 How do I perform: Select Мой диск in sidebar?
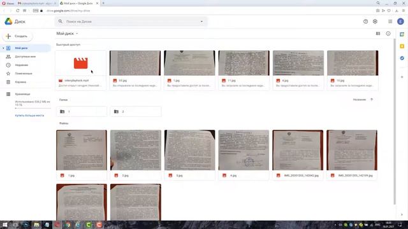point(25,48)
